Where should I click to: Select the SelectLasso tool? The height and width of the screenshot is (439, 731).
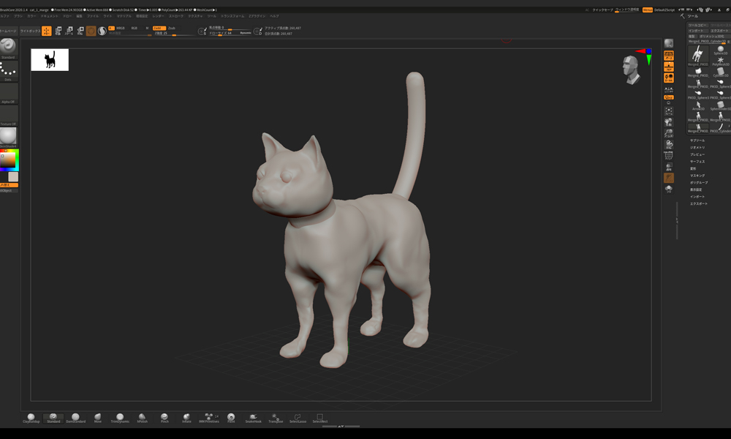point(298,418)
